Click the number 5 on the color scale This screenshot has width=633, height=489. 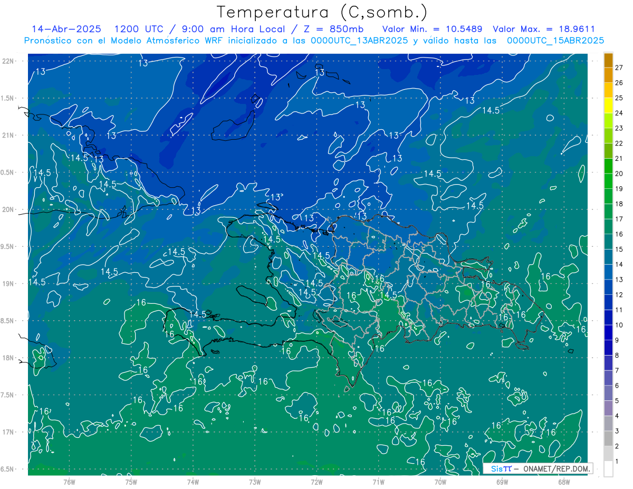tap(617, 401)
